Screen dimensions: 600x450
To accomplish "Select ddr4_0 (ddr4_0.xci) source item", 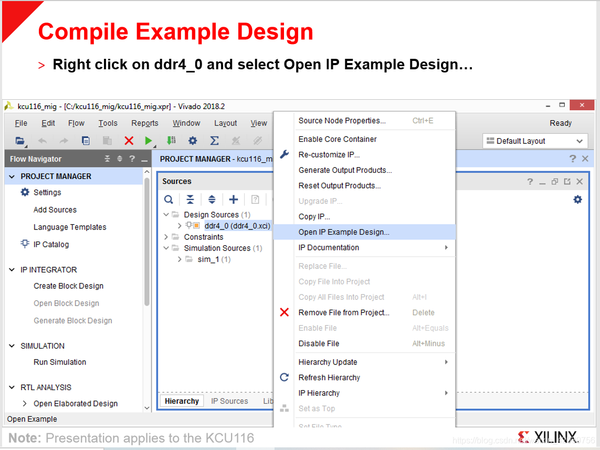I will pyautogui.click(x=237, y=226).
